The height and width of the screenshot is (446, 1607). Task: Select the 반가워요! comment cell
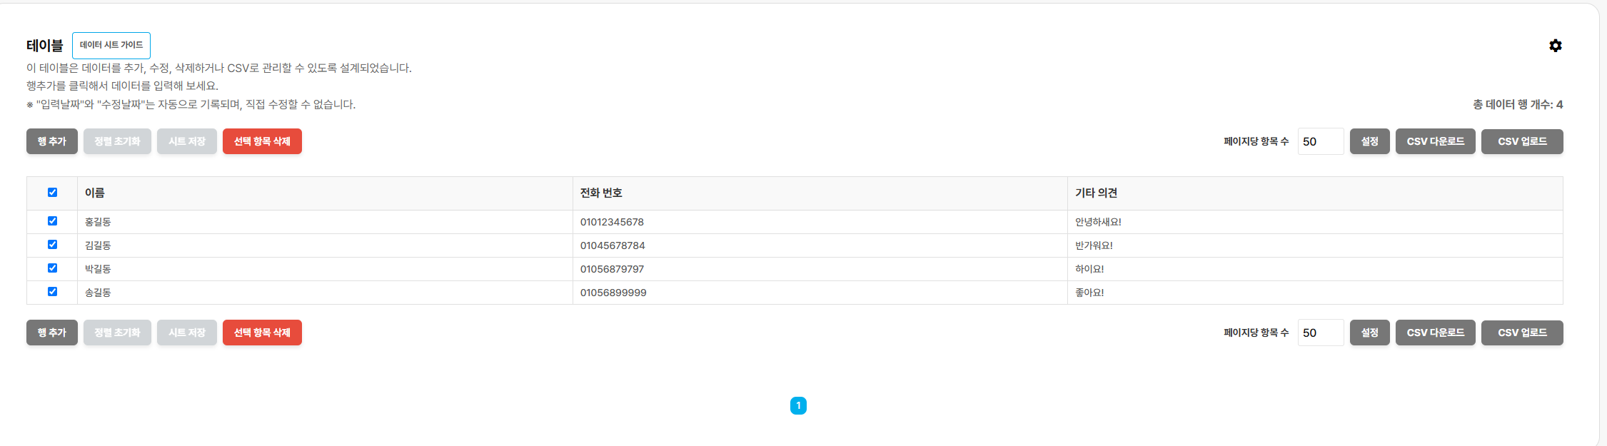pyautogui.click(x=1315, y=245)
